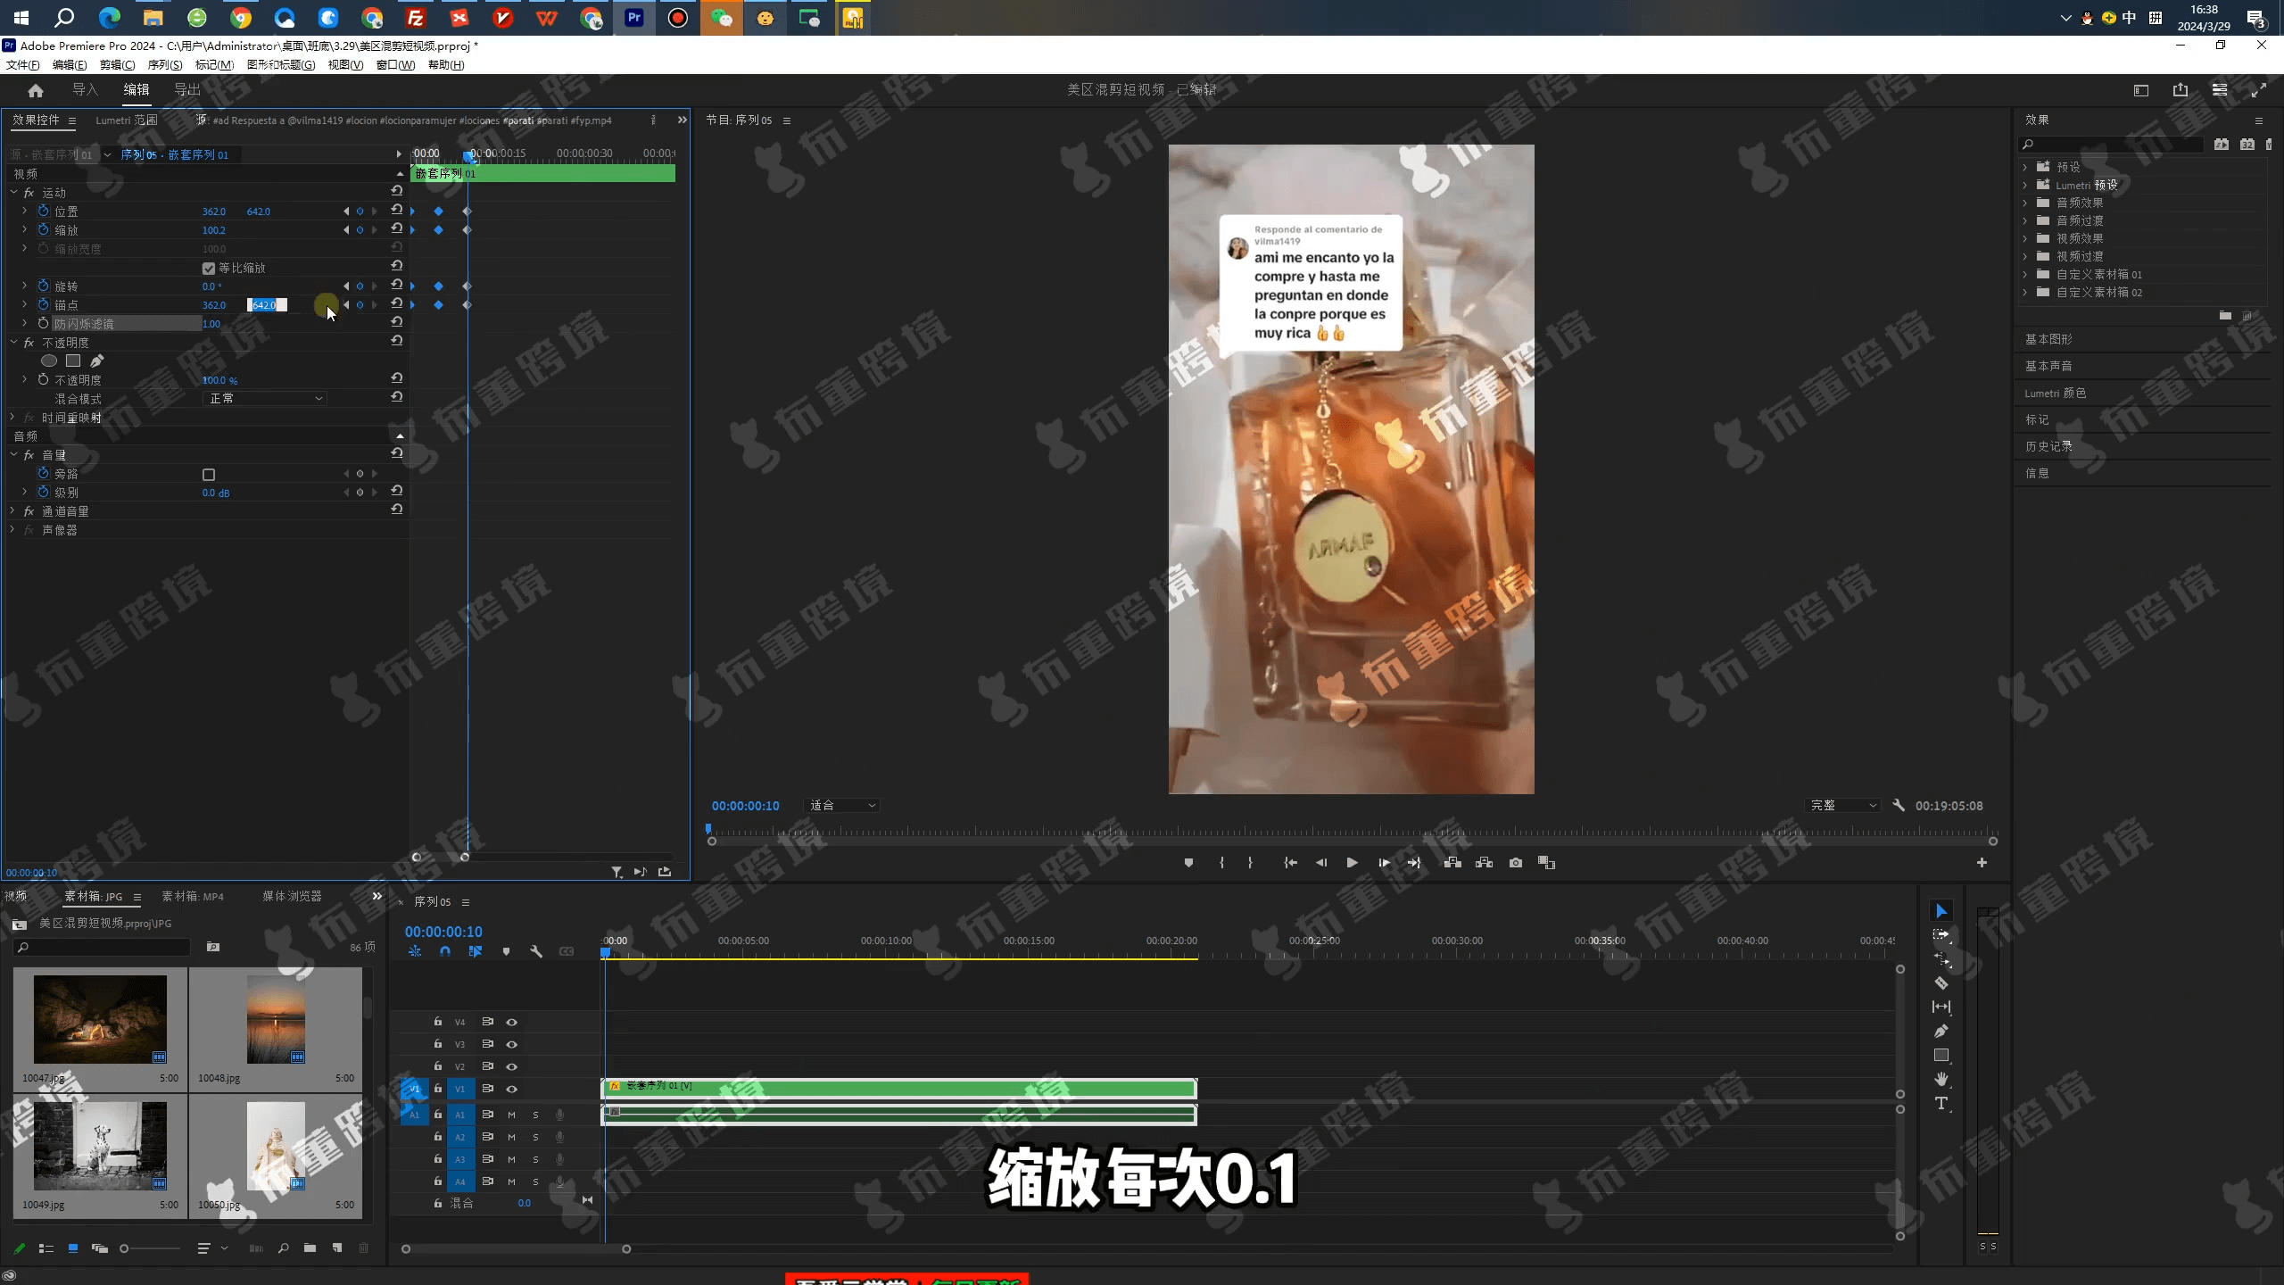Select the Track Select Forward tool
Screen dimensions: 2284x1285
tap(1941, 935)
